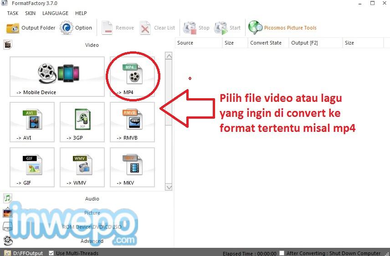The image size is (390, 256).
Task: Open the TASK menu
Action: point(13,13)
